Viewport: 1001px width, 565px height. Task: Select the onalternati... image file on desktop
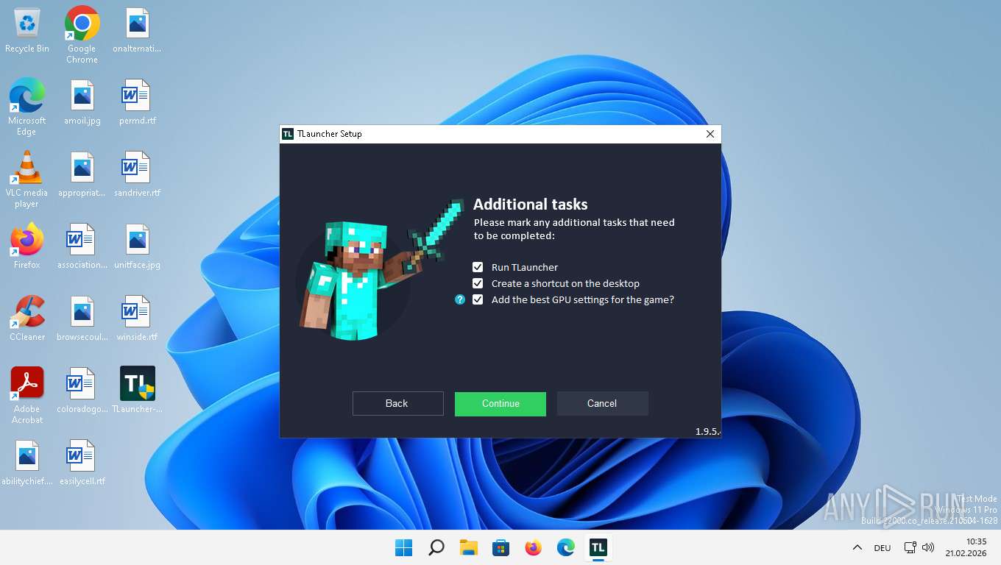(137, 32)
